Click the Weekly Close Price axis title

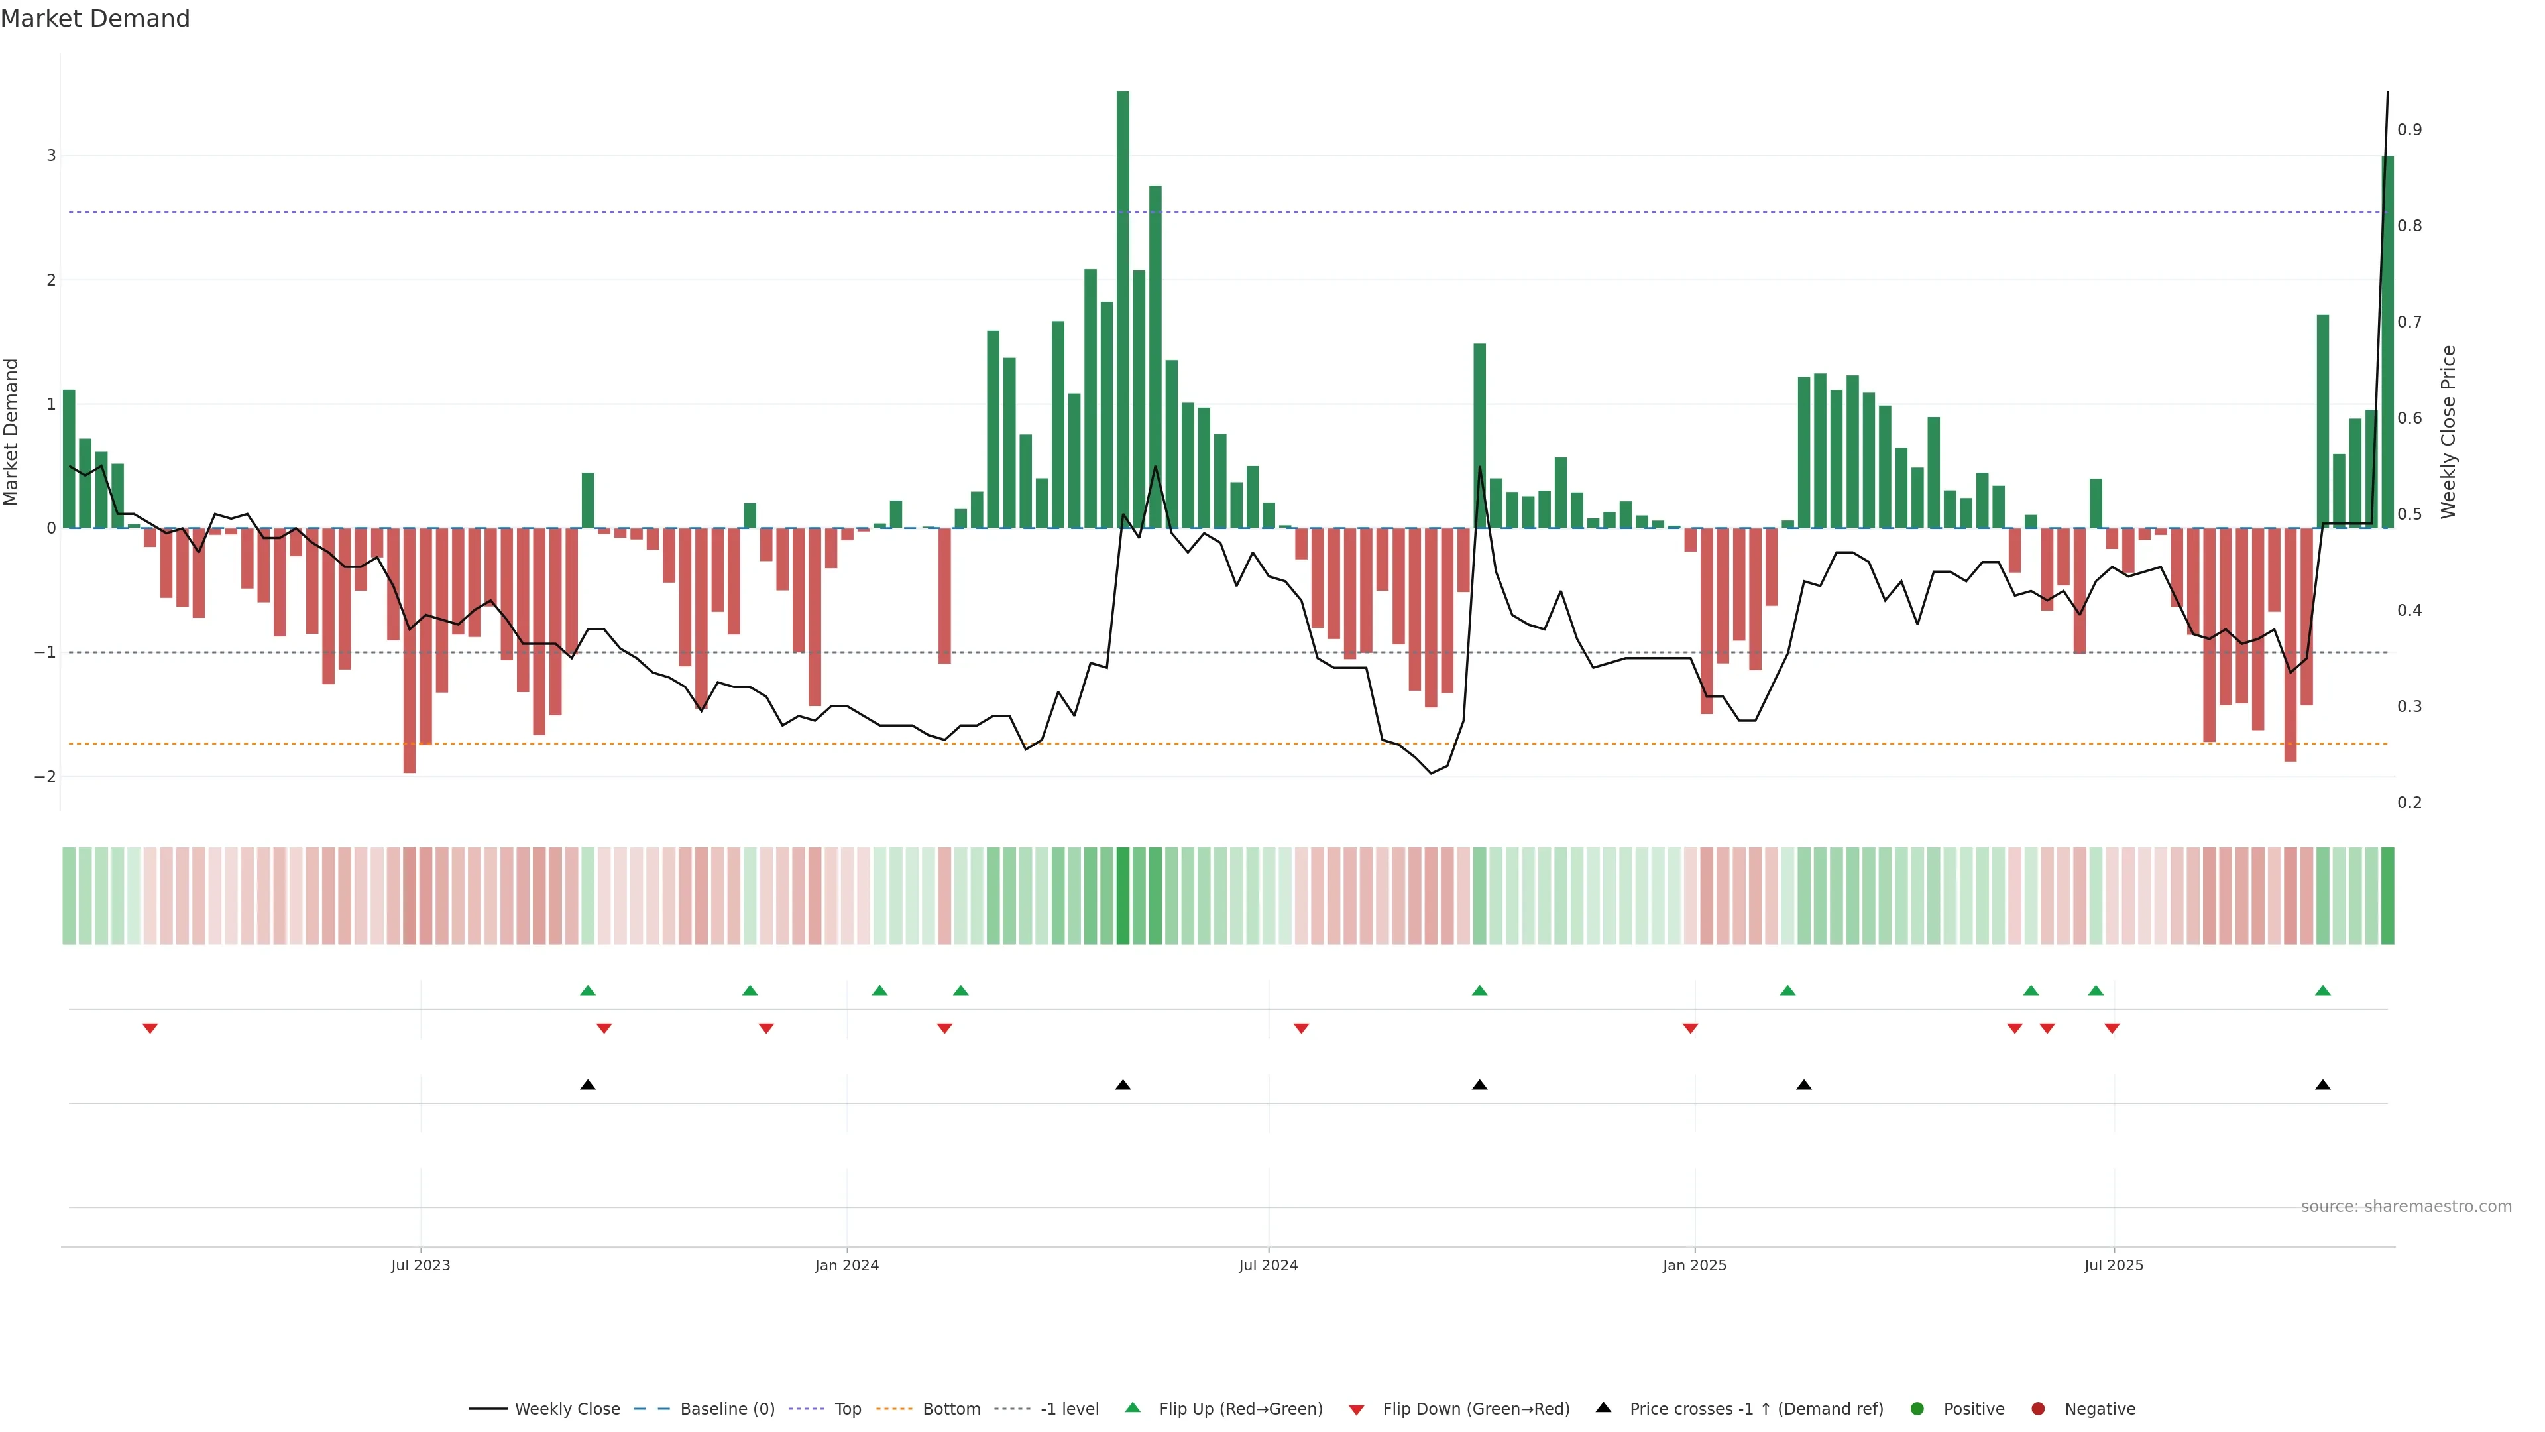[x=2447, y=432]
